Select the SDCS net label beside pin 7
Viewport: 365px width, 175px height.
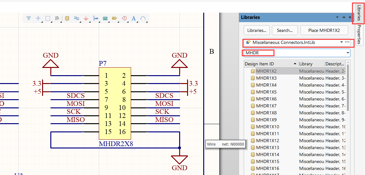click(x=76, y=95)
